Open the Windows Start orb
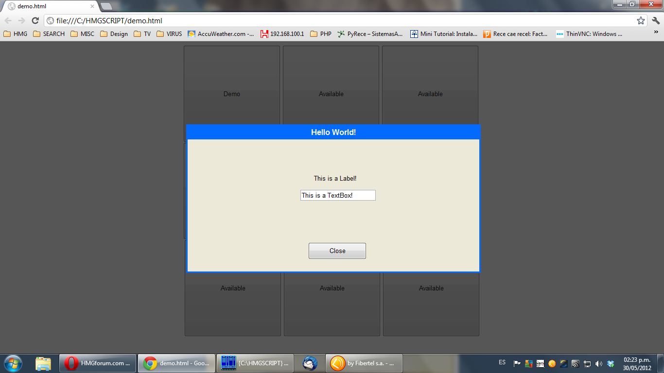 point(13,363)
